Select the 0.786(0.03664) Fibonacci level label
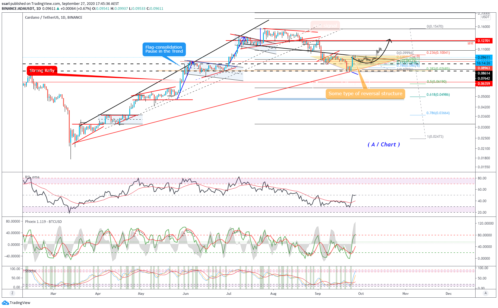The height and width of the screenshot is (308, 498). tap(438, 113)
